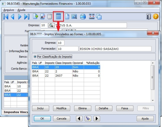The image size is (162, 127).
Task: Select row with Class Imposto 20
Action: pos(66,67)
